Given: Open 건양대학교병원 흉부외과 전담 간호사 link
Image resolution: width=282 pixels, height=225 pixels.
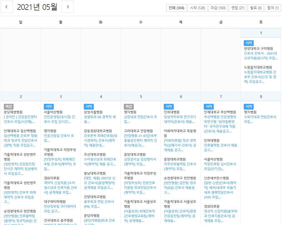Looking at the screenshot, I should (99, 204).
